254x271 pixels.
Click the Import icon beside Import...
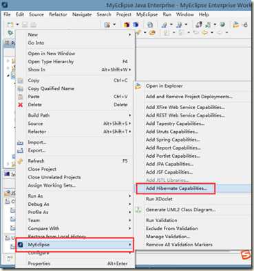20,143
